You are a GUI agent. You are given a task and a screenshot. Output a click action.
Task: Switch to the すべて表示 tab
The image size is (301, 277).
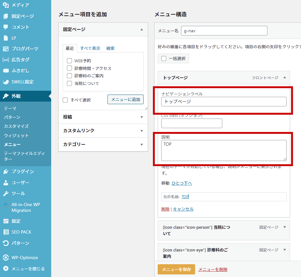pyautogui.click(x=90, y=48)
